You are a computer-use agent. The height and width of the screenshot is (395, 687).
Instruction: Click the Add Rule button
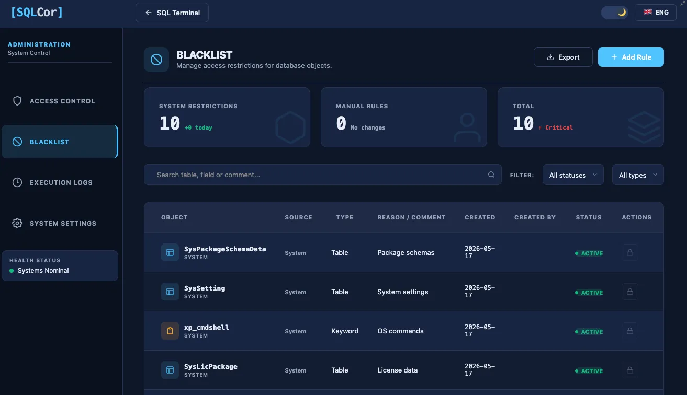(x=631, y=57)
